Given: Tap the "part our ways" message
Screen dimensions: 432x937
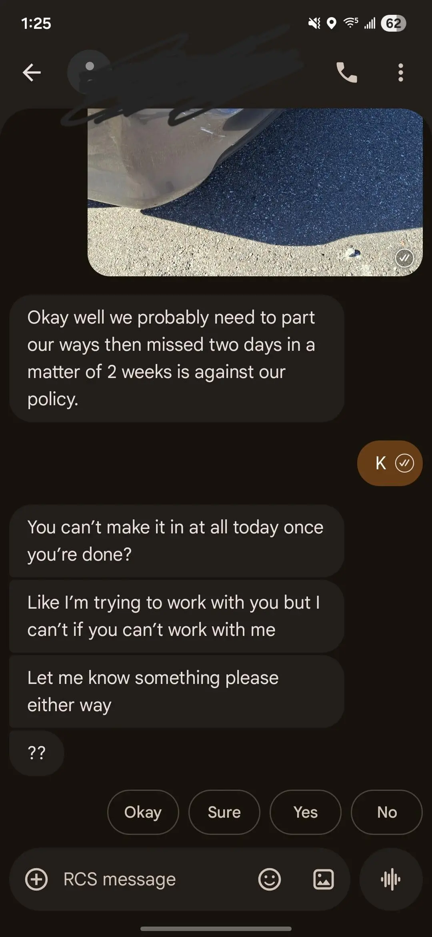Looking at the screenshot, I should tap(176, 358).
